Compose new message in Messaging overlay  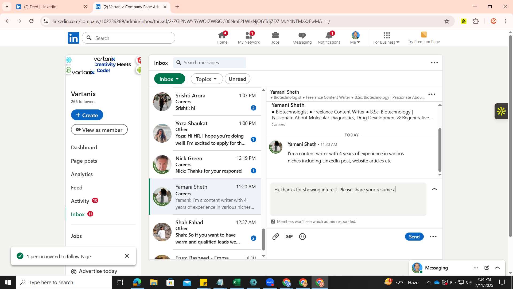pos(487,268)
